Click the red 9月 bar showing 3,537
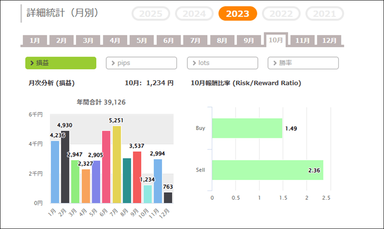384x229 pixels. coord(137,177)
